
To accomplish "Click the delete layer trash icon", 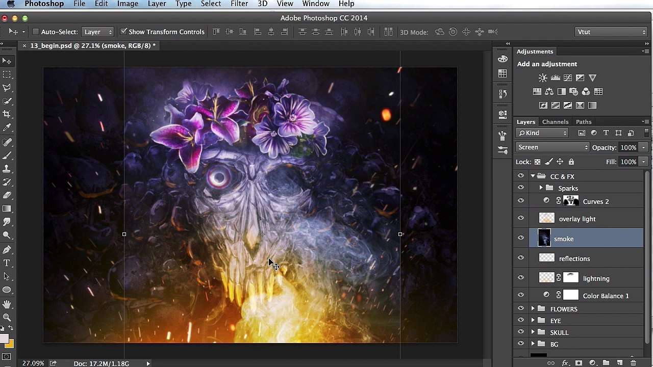I will (x=633, y=363).
